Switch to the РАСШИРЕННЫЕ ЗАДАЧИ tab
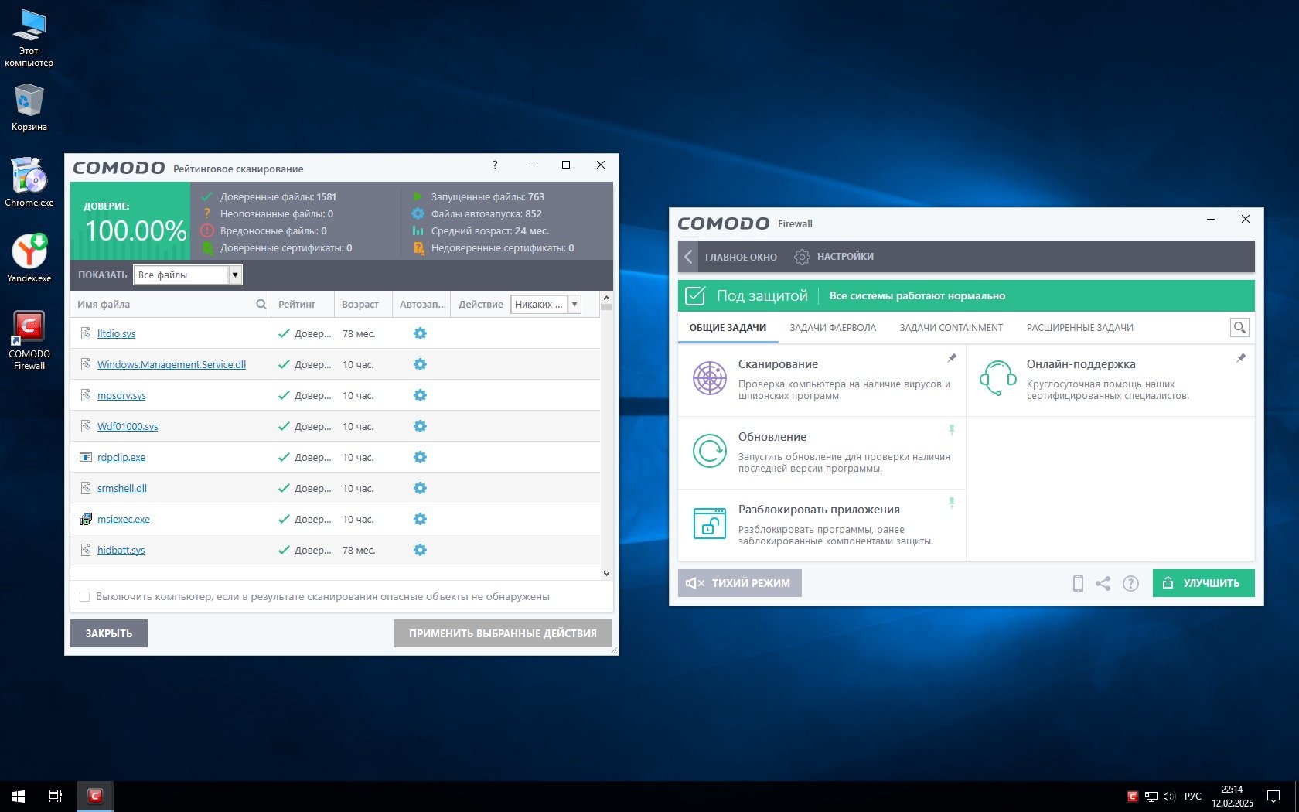This screenshot has height=812, width=1299. (x=1079, y=328)
